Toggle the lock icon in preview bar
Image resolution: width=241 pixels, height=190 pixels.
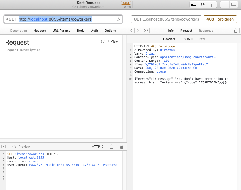point(122,147)
